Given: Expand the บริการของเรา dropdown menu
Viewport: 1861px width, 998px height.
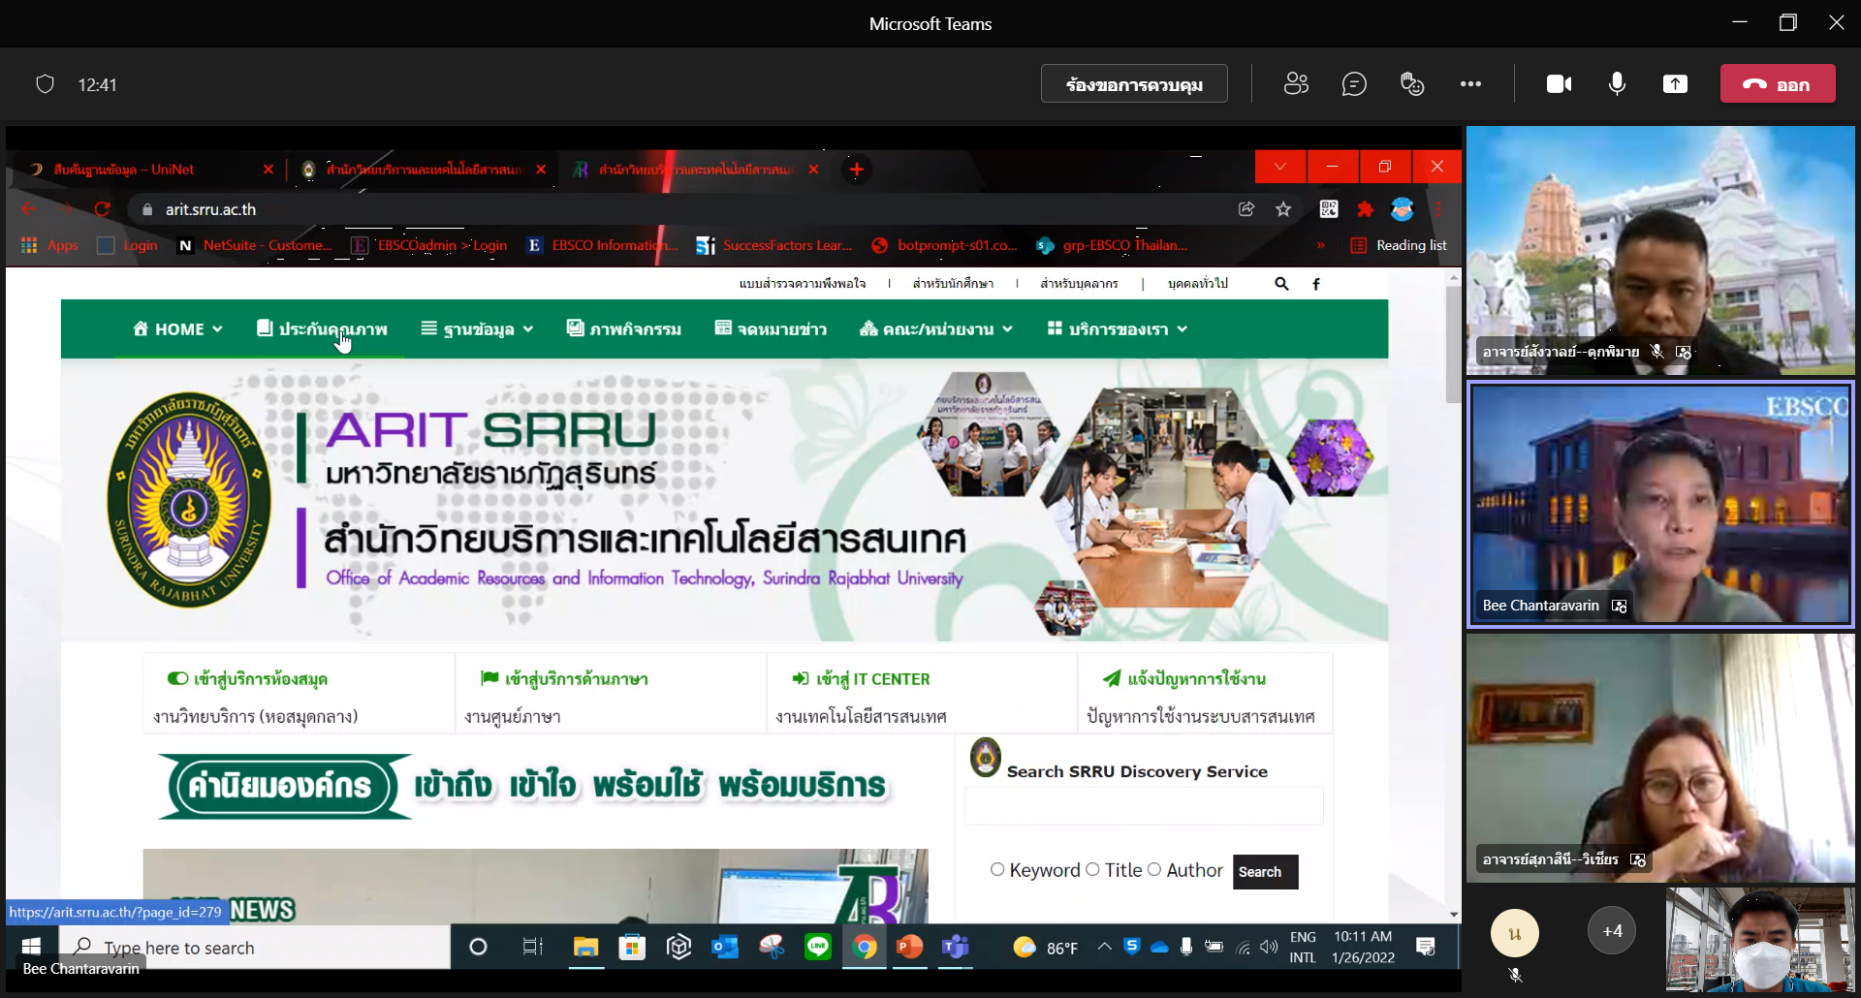Looking at the screenshot, I should click(x=1118, y=329).
